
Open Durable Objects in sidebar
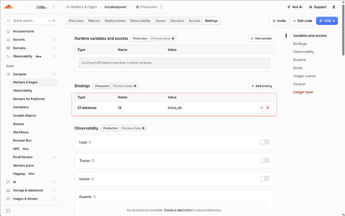24,115
